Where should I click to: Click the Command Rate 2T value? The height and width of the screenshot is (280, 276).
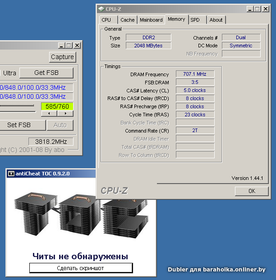coord(195,131)
